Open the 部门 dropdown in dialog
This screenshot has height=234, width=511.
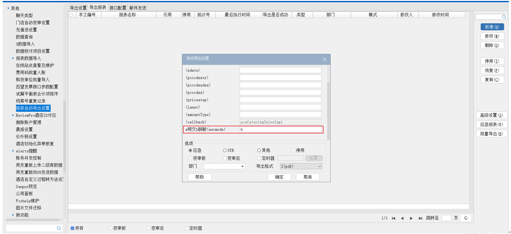pos(242,166)
